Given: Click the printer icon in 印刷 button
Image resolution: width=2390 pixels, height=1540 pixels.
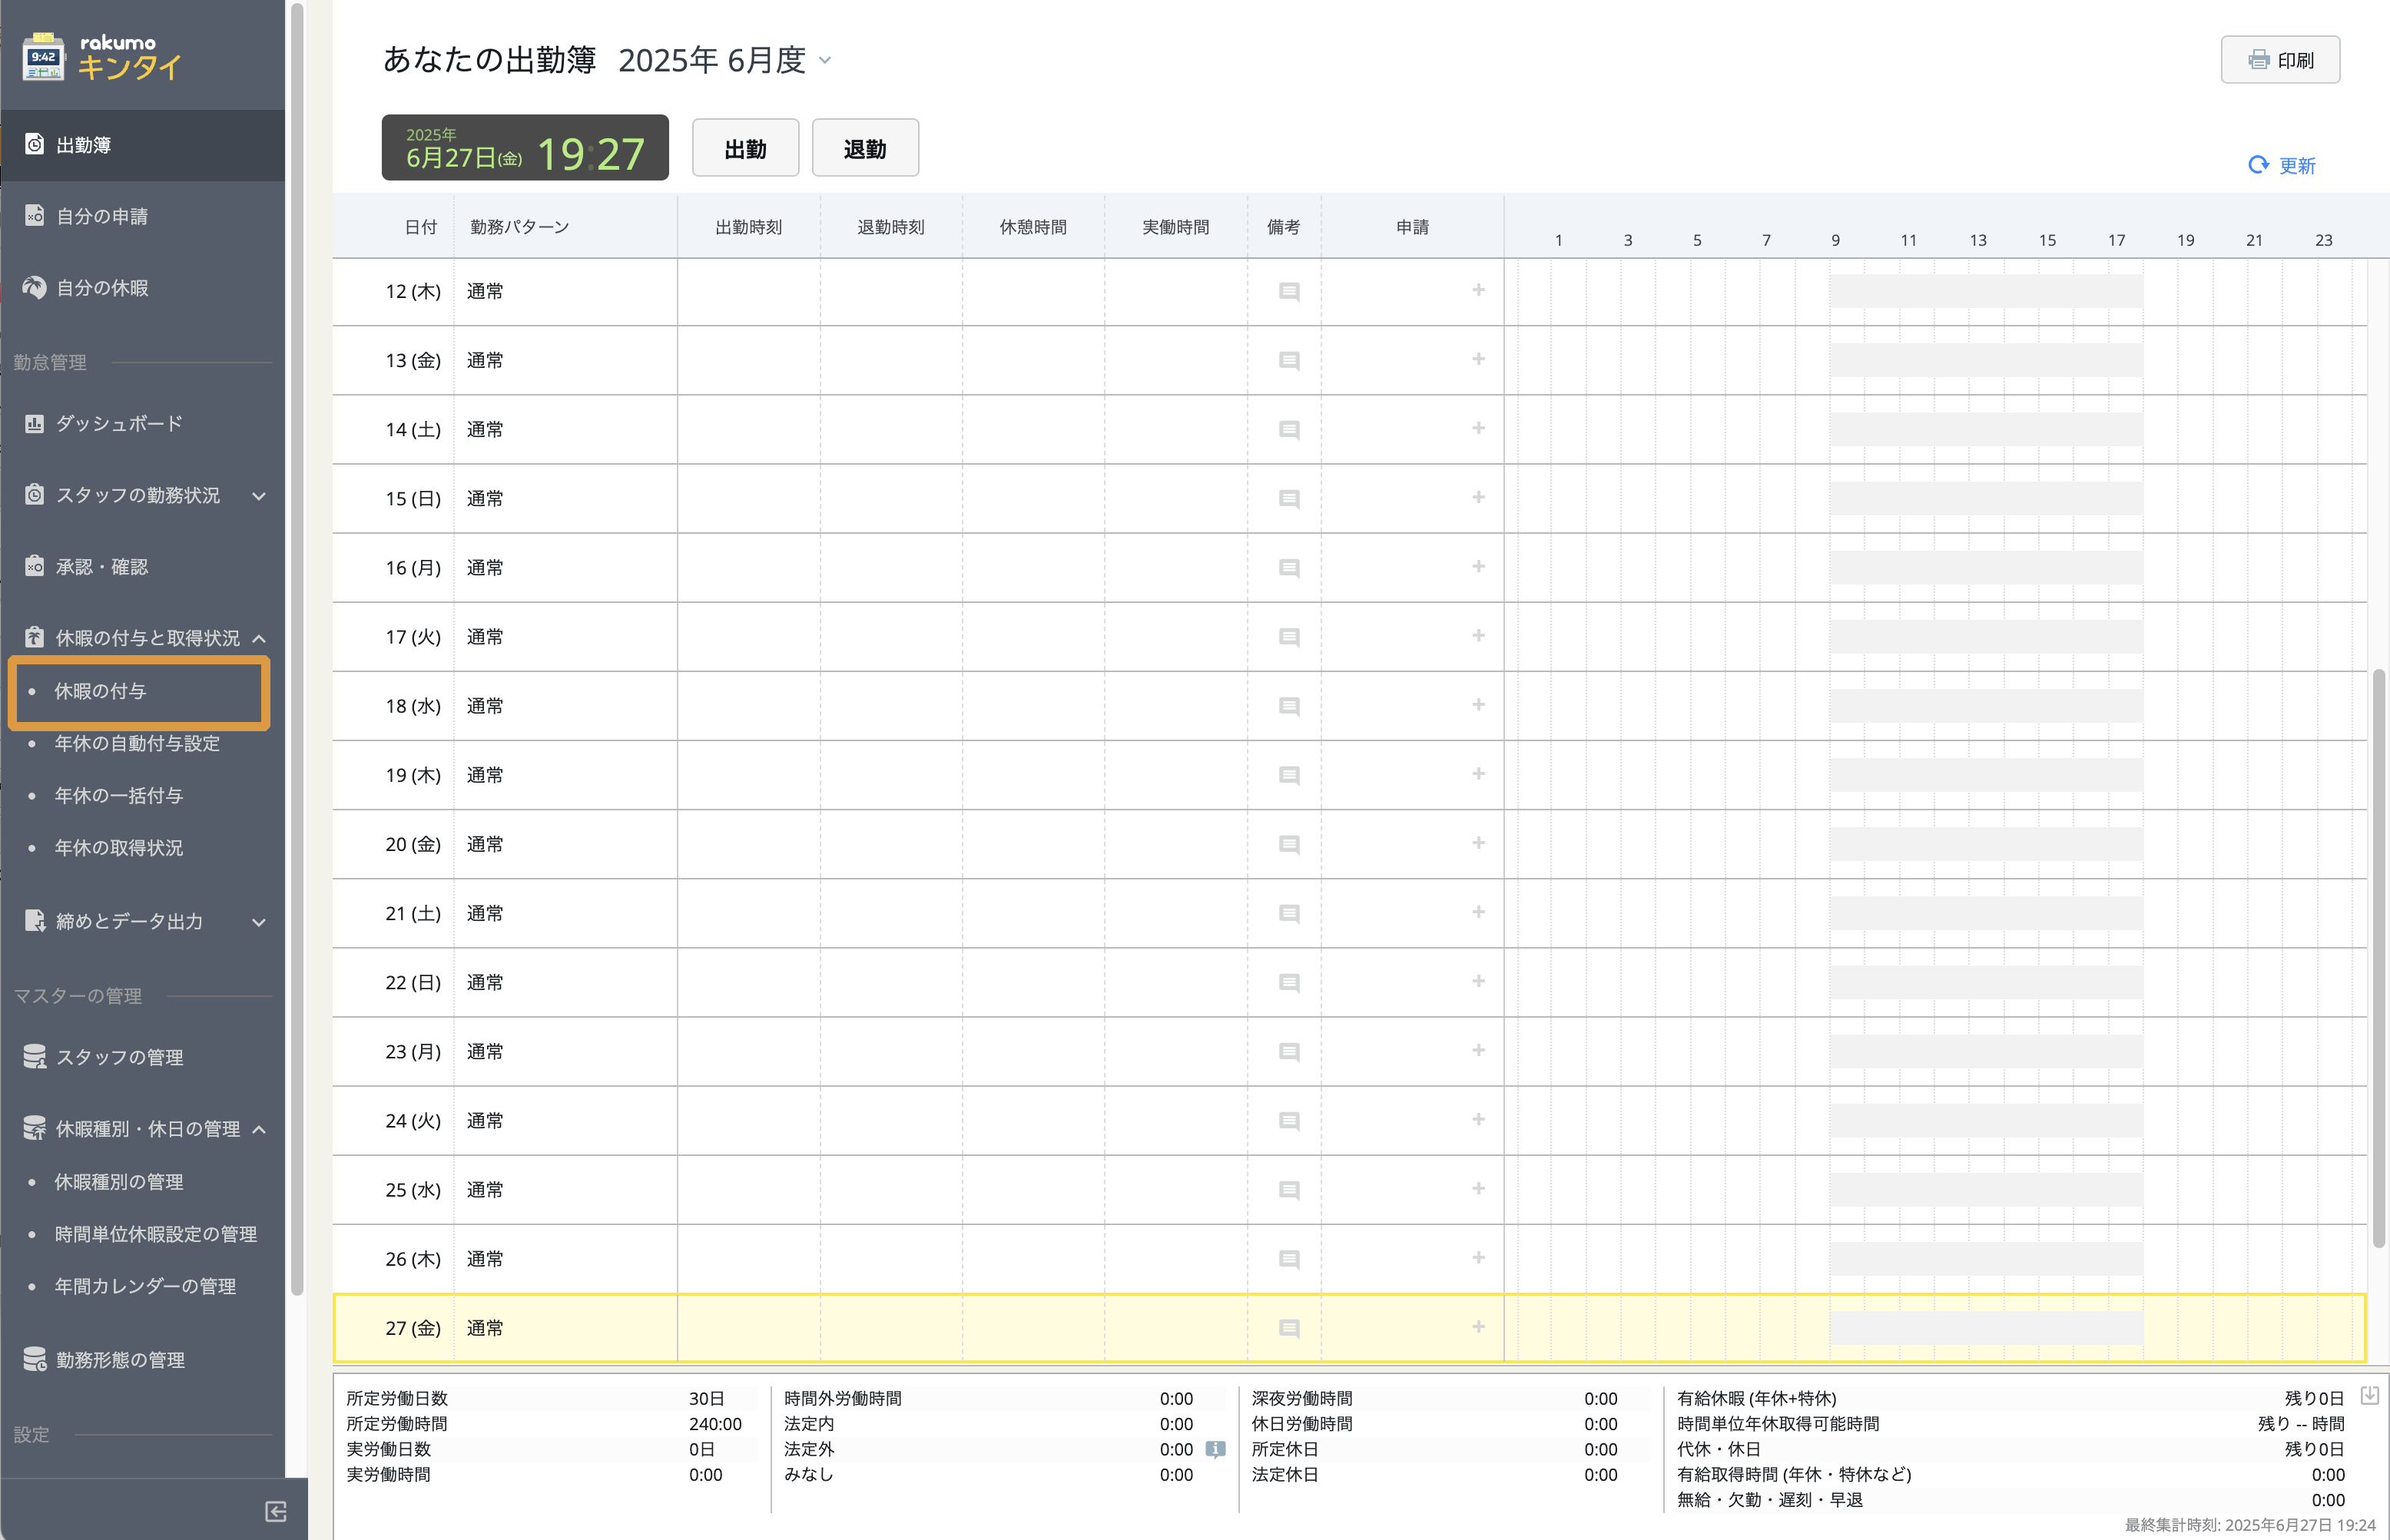Looking at the screenshot, I should [x=2258, y=60].
